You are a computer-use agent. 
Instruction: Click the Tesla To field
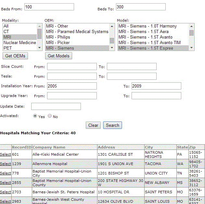pos(132,76)
